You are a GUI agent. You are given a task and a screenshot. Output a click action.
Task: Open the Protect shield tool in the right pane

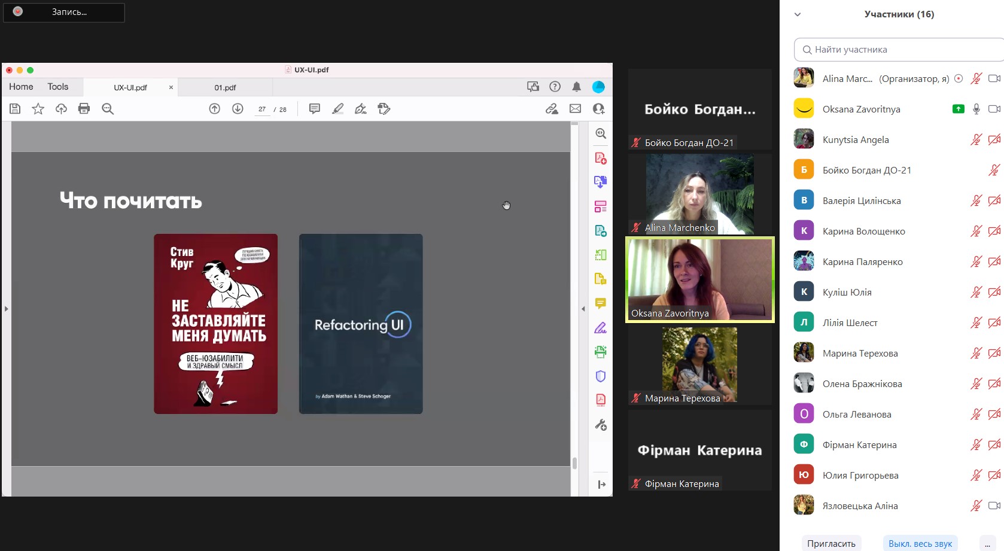coord(601,376)
